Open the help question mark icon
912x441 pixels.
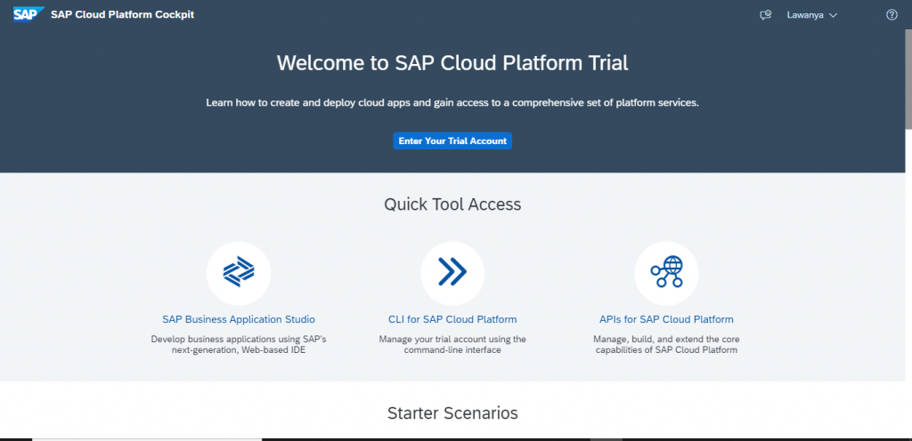892,15
